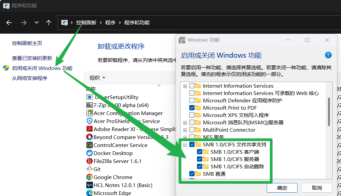Viewport: 341px width, 196px height.
Task: Open 查看已安装的更新 link
Action: pos(32,58)
